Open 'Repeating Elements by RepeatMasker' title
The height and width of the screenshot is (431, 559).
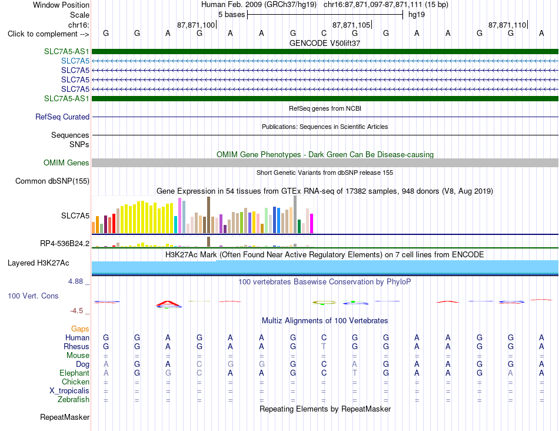pyautogui.click(x=325, y=409)
